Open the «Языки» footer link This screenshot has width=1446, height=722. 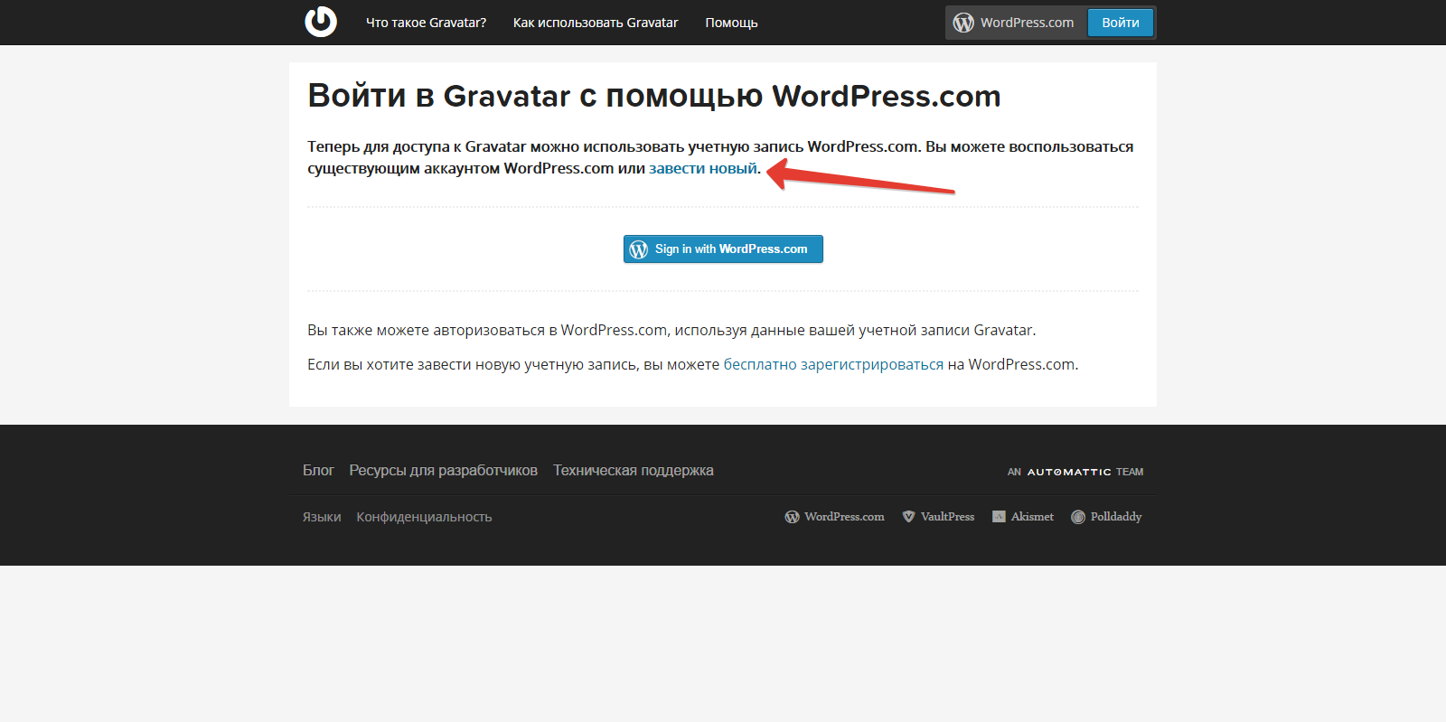(x=322, y=517)
